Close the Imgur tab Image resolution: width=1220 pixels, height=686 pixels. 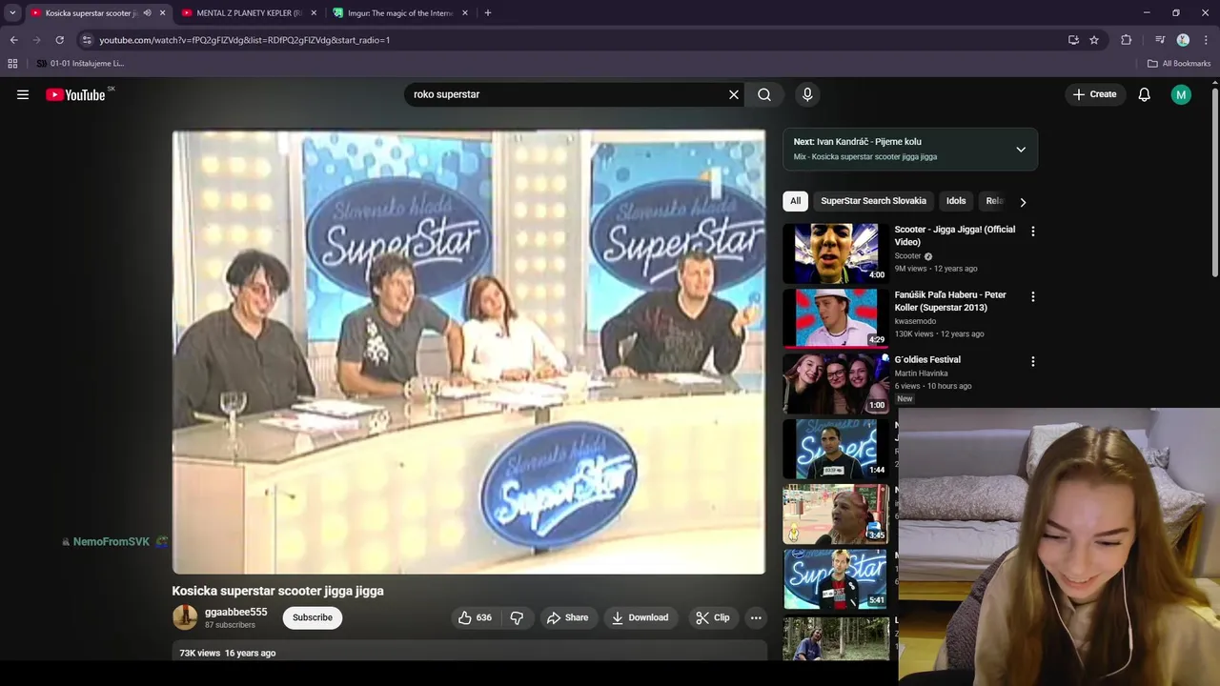click(x=465, y=12)
